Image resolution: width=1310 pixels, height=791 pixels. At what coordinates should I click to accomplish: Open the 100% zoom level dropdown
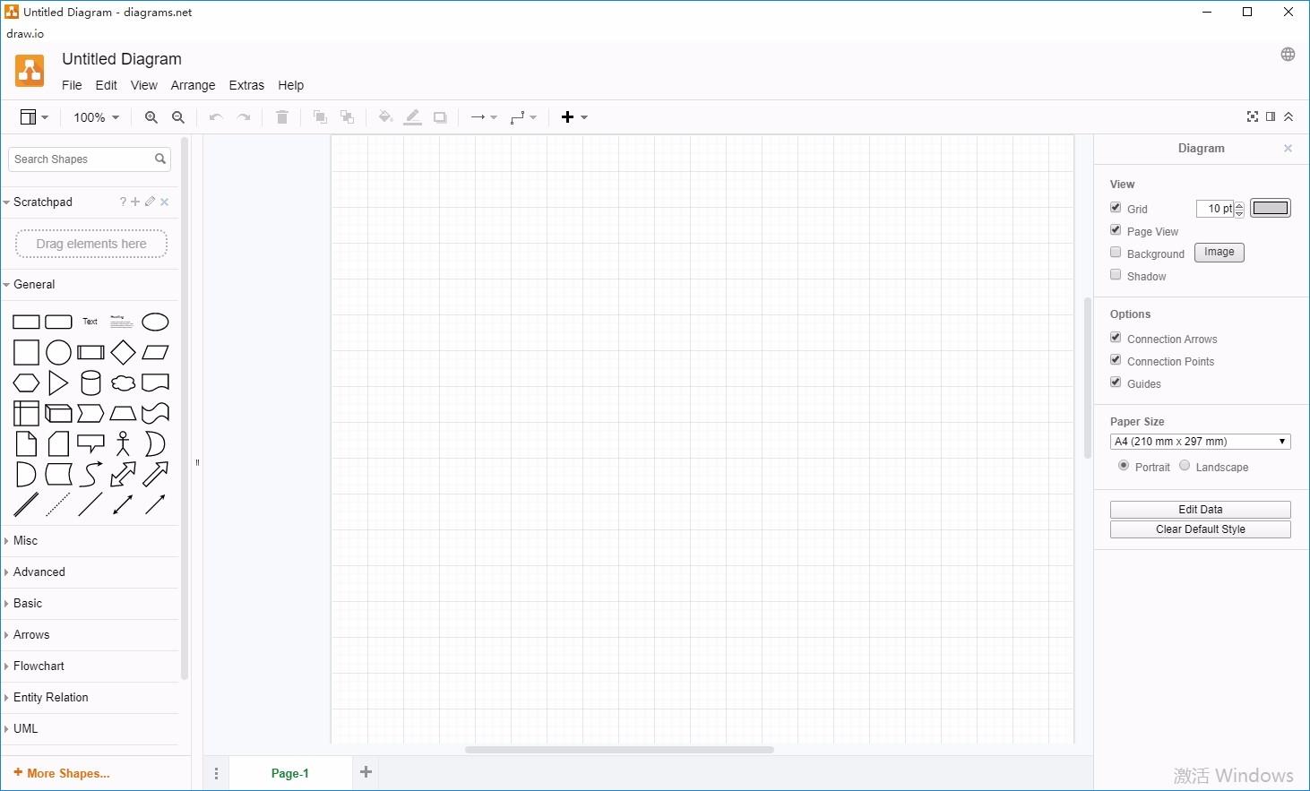(96, 117)
